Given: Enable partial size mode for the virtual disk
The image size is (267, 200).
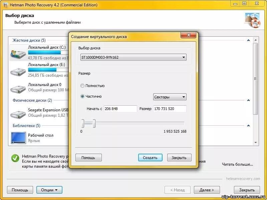Looking at the screenshot, I should point(82,96).
